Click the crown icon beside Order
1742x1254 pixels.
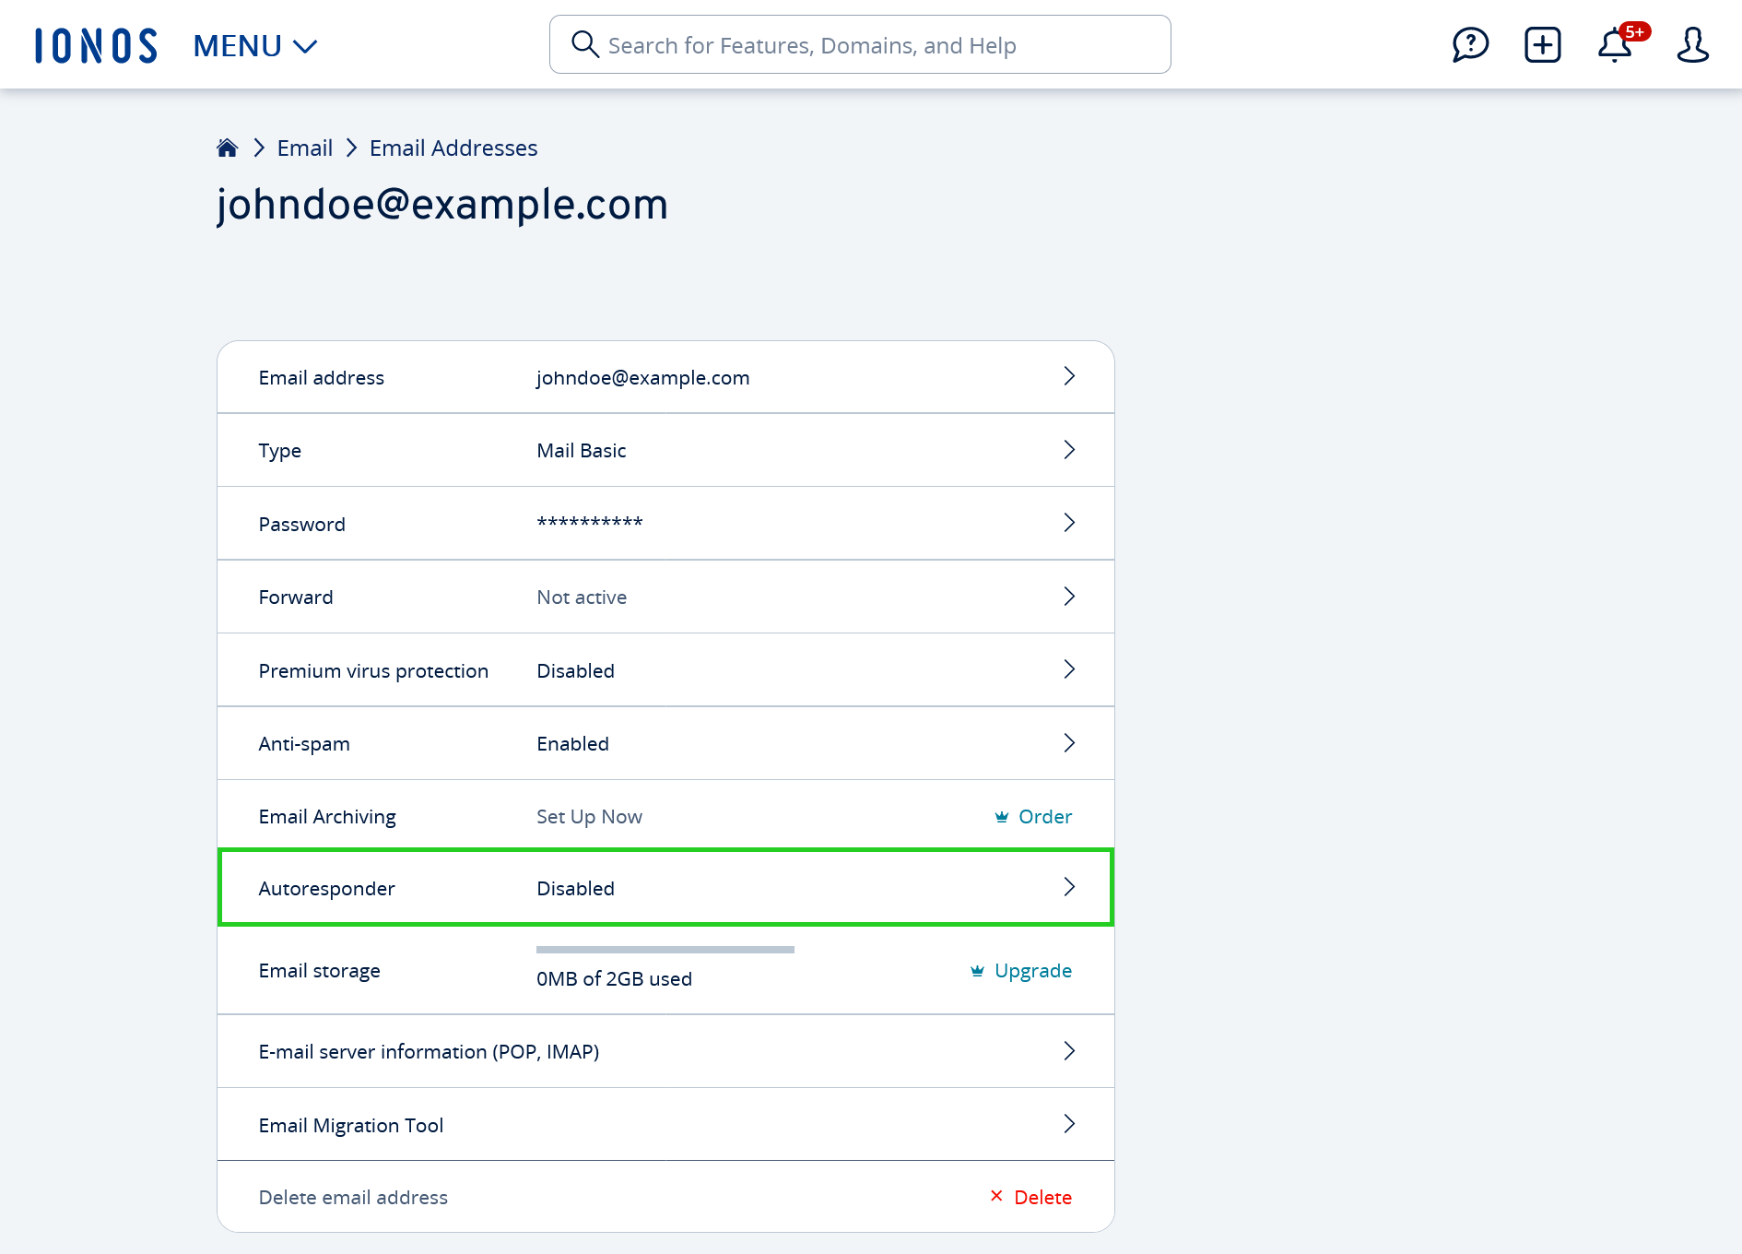pos(1002,817)
